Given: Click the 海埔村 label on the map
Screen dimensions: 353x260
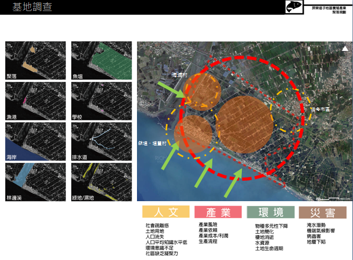Looking at the screenshot, I should (180, 76).
